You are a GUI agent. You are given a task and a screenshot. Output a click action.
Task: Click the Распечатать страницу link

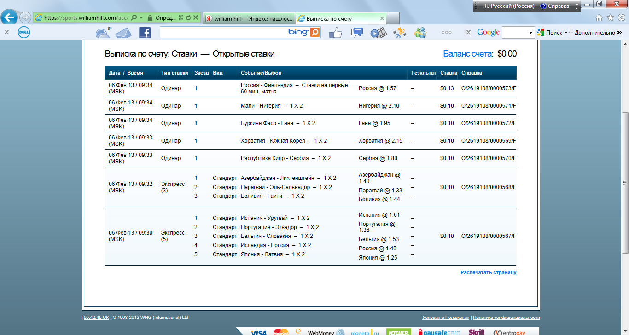click(x=488, y=273)
